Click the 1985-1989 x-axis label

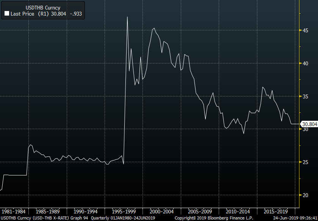(x=47, y=212)
